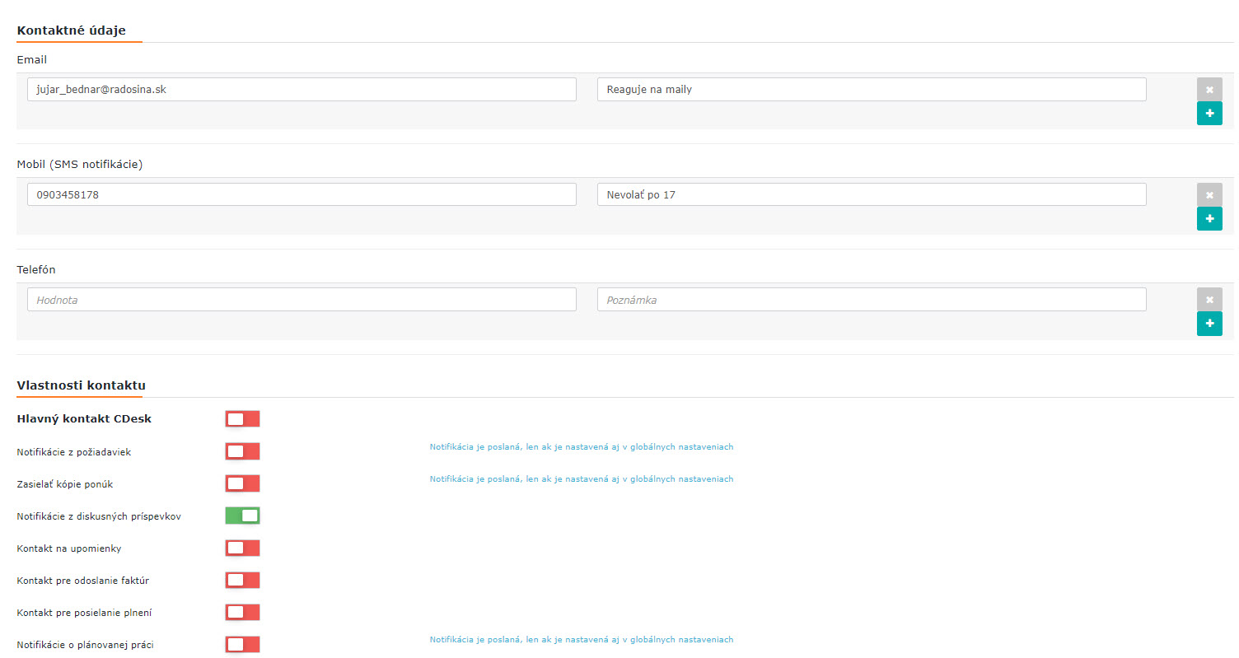Click the mobile number field 0903458178
The width and height of the screenshot is (1239, 658).
click(x=301, y=194)
